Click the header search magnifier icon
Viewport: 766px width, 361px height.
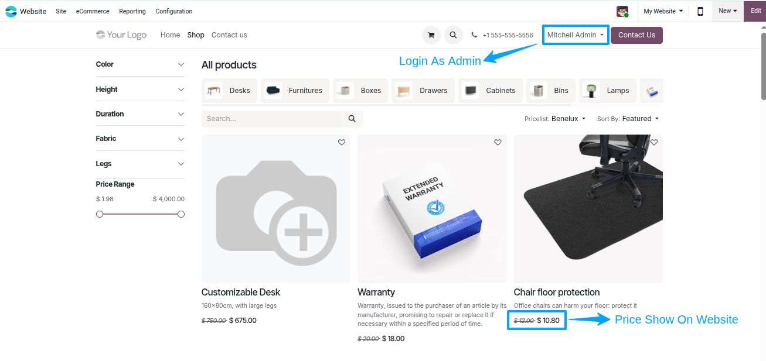point(453,35)
